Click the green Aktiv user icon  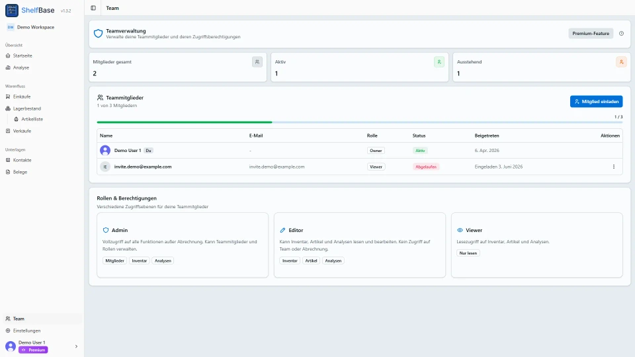pyautogui.click(x=439, y=62)
